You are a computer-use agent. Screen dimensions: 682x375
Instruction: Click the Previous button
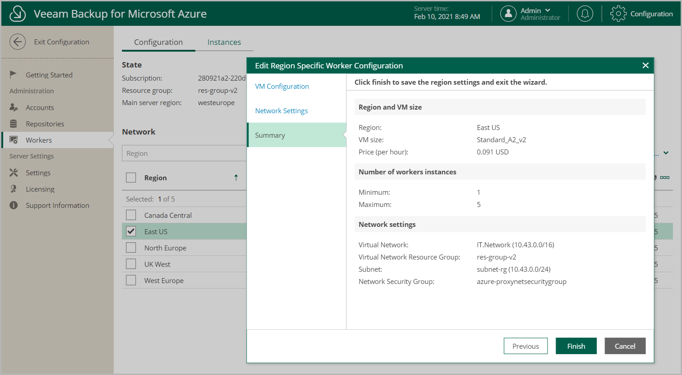526,346
